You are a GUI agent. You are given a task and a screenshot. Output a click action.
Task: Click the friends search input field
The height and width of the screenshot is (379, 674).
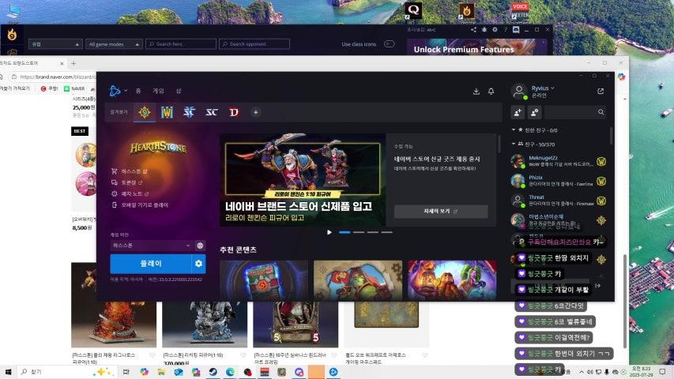(x=570, y=112)
